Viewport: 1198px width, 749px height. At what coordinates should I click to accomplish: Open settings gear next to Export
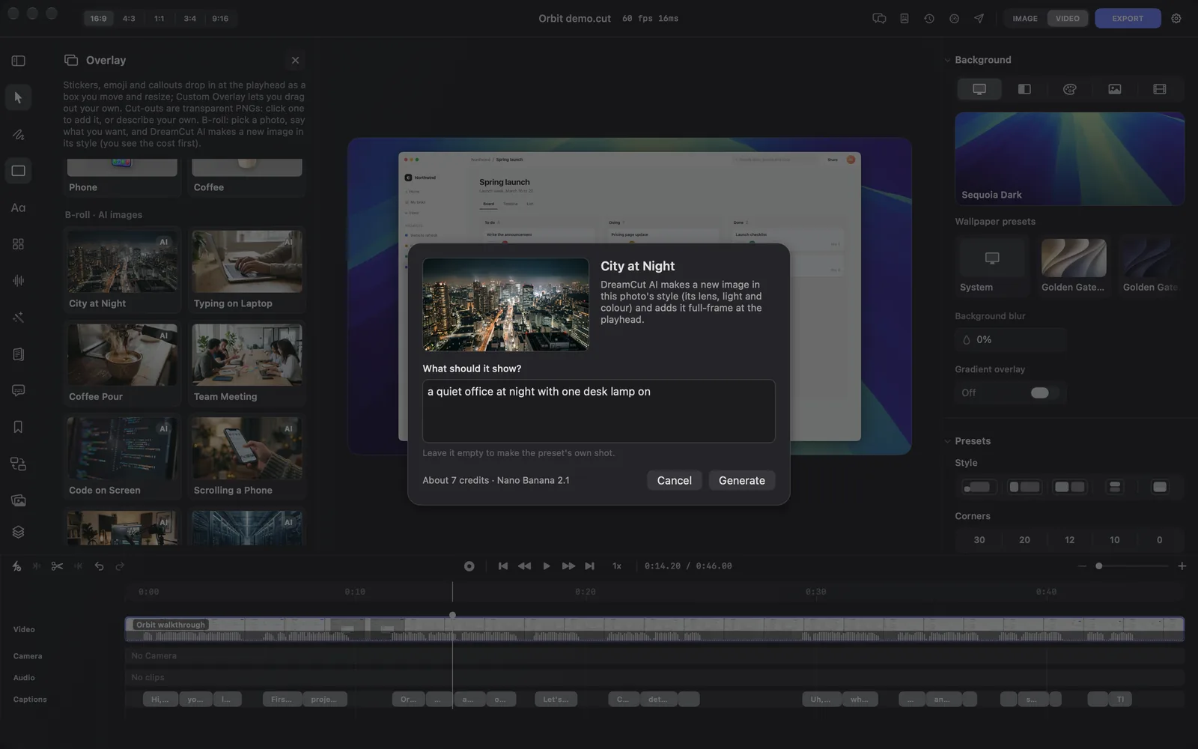[x=1176, y=19]
